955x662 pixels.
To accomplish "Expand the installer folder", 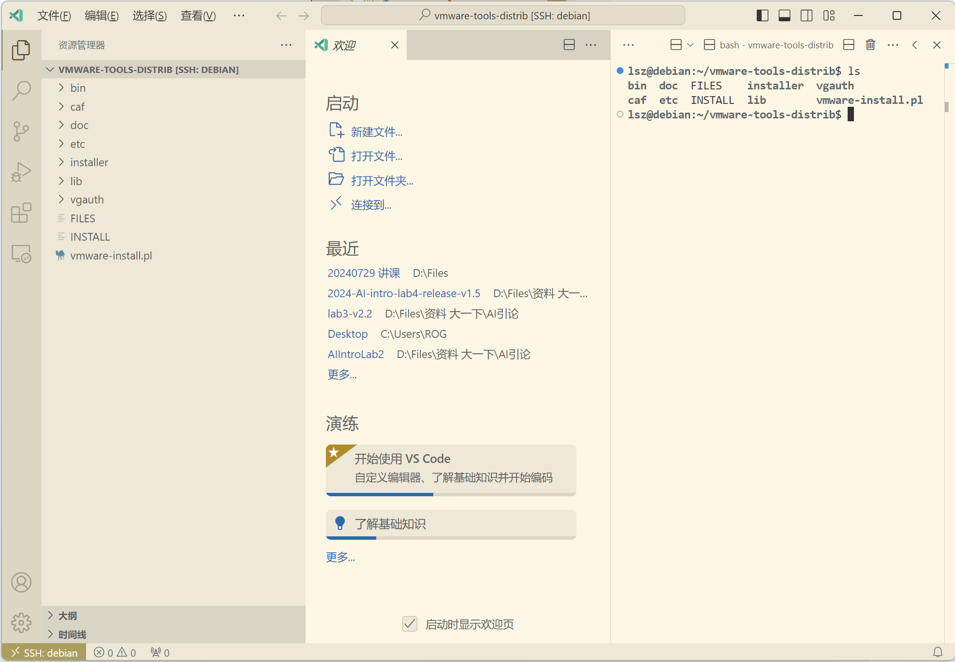I will [x=89, y=162].
